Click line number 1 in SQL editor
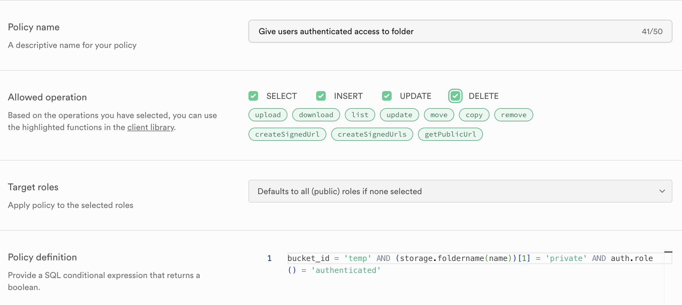Image resolution: width=682 pixels, height=305 pixels. pos(269,258)
